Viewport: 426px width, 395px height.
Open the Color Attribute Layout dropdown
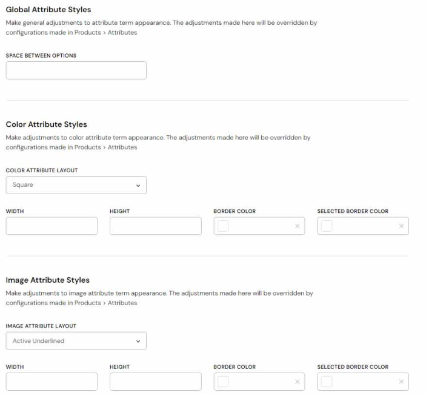click(x=76, y=185)
